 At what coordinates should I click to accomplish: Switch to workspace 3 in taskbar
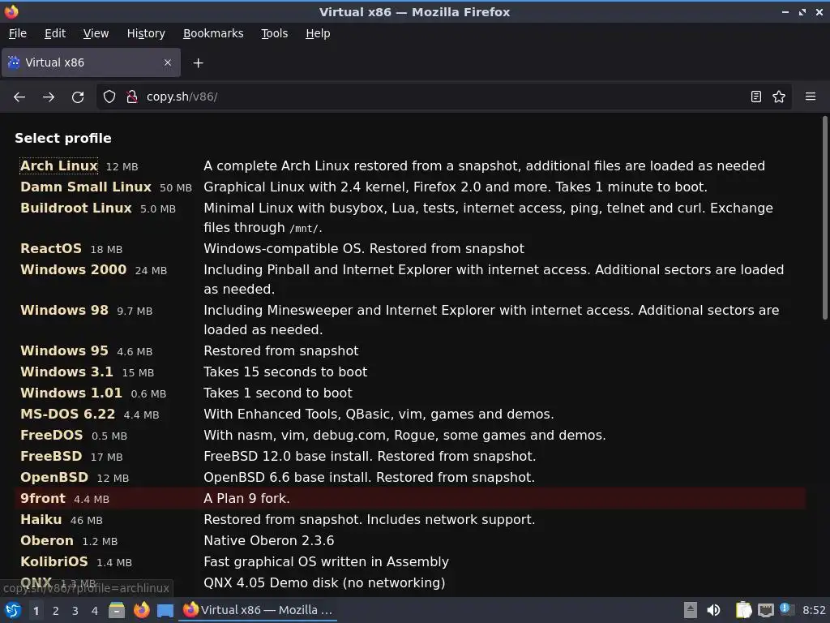coord(75,611)
